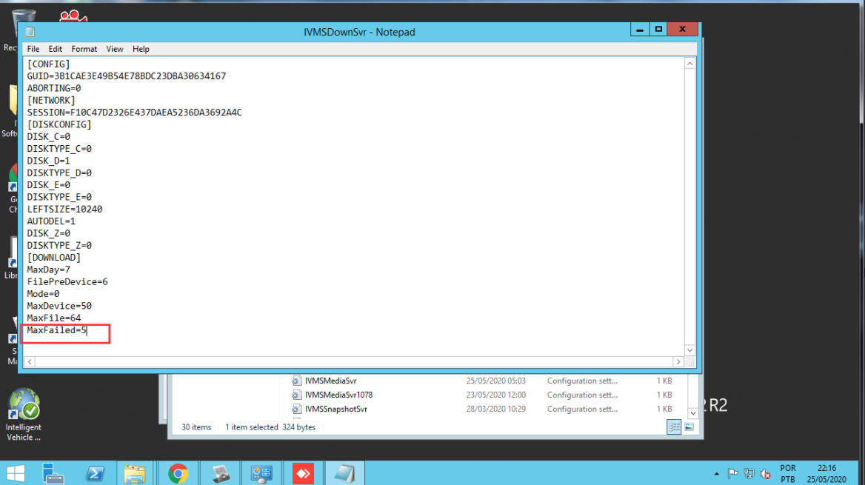Click Notepad vertical scrollbar up arrow
The width and height of the screenshot is (865, 485).
(x=689, y=64)
